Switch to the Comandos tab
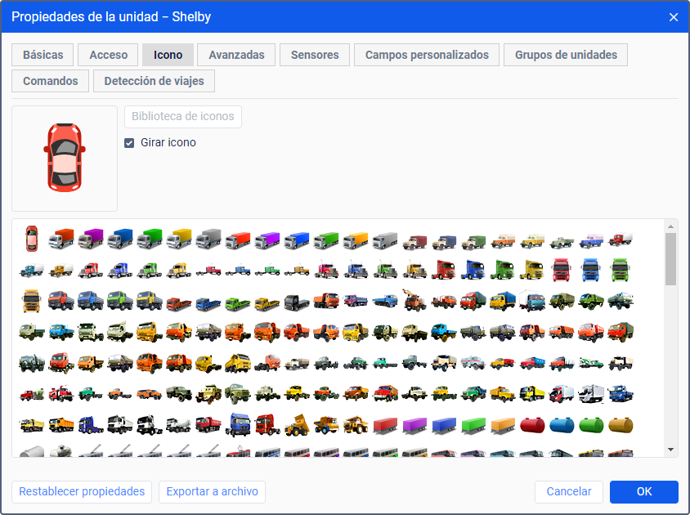The height and width of the screenshot is (515, 690). coord(50,81)
